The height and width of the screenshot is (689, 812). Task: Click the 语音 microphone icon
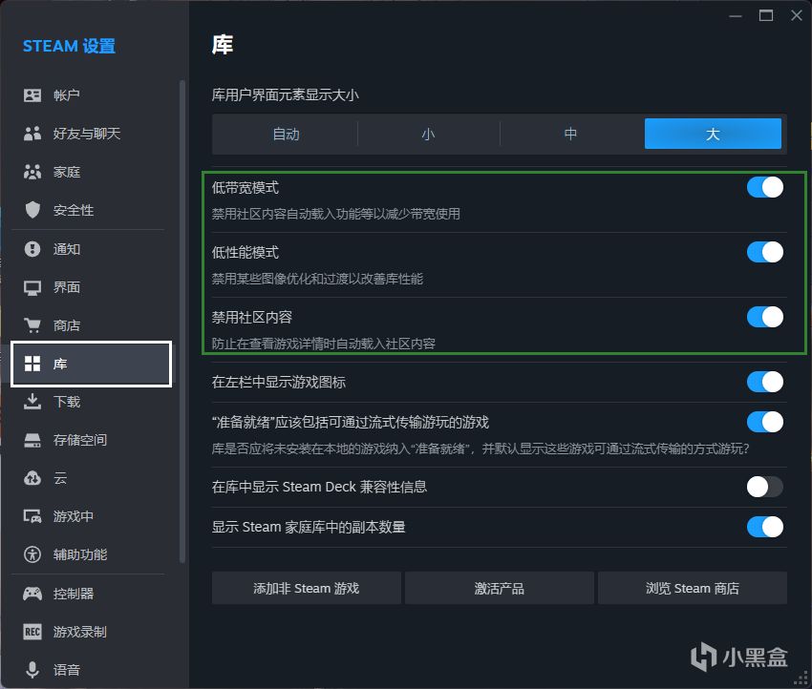pyautogui.click(x=32, y=670)
